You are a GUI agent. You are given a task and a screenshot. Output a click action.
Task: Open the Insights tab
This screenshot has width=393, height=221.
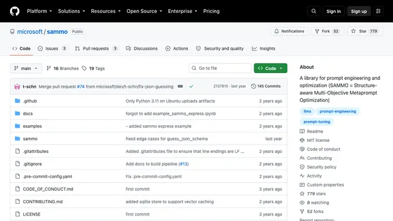coord(263,48)
